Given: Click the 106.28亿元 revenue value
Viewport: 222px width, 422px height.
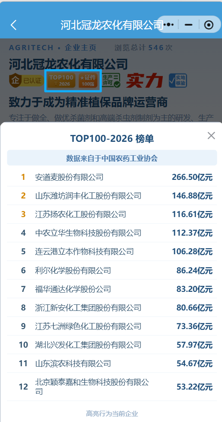Looking at the screenshot, I should (192, 252).
